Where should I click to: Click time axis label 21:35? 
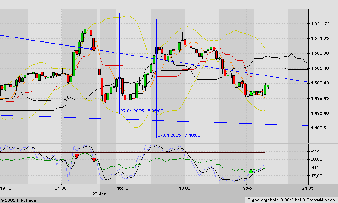(308, 188)
